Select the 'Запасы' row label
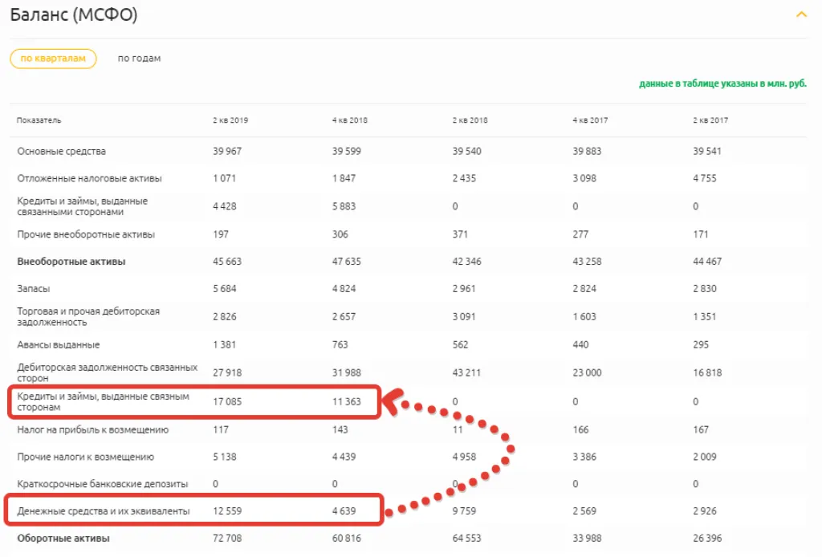822x557 pixels. click(34, 289)
